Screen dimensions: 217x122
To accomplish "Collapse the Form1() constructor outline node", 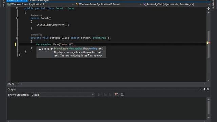I will (x=17, y=18).
